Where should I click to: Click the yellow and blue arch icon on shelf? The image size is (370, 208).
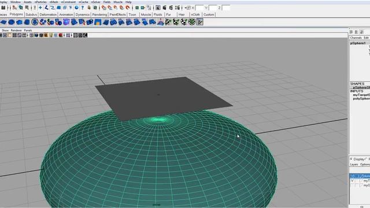pos(98,22)
